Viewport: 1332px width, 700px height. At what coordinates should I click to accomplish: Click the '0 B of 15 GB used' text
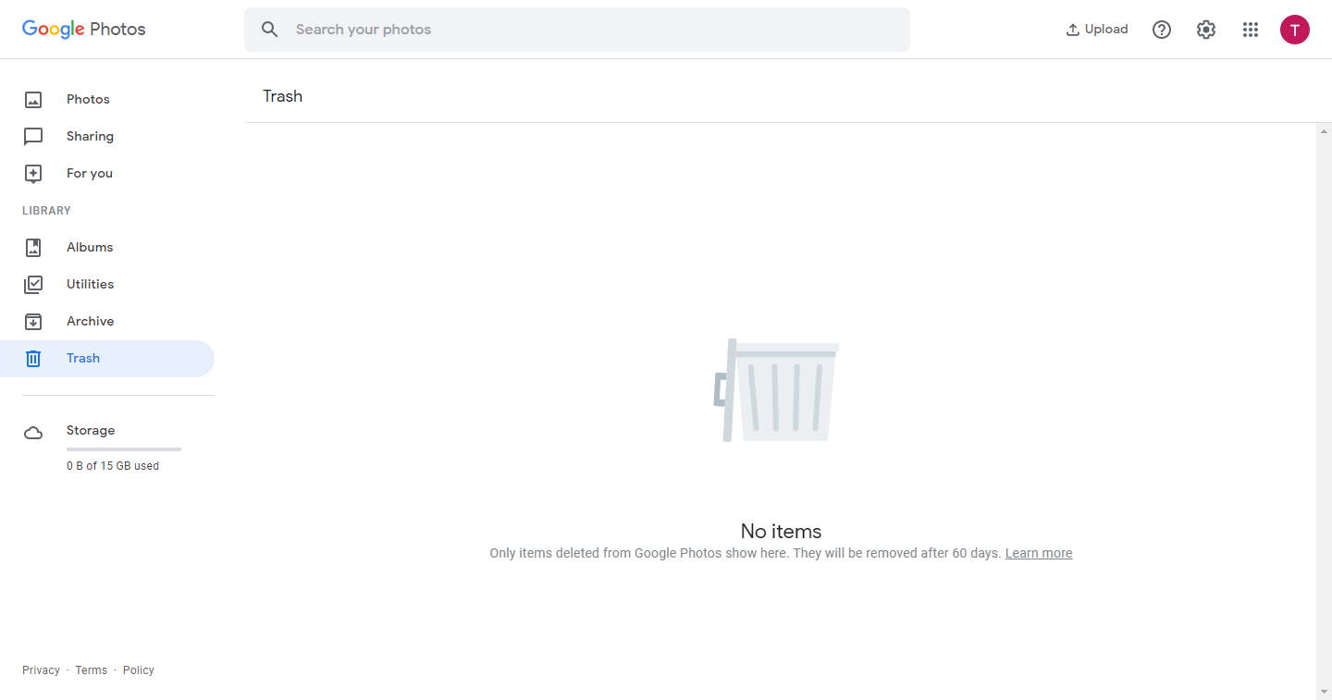click(x=113, y=466)
